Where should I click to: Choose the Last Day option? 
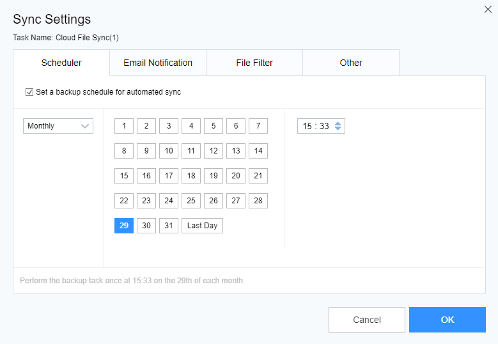click(202, 226)
